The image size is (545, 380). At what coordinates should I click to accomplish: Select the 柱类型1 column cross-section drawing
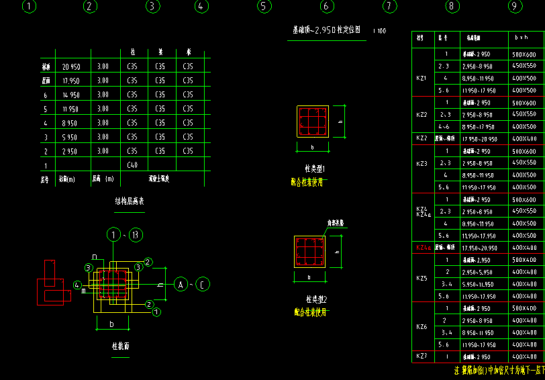click(x=313, y=122)
